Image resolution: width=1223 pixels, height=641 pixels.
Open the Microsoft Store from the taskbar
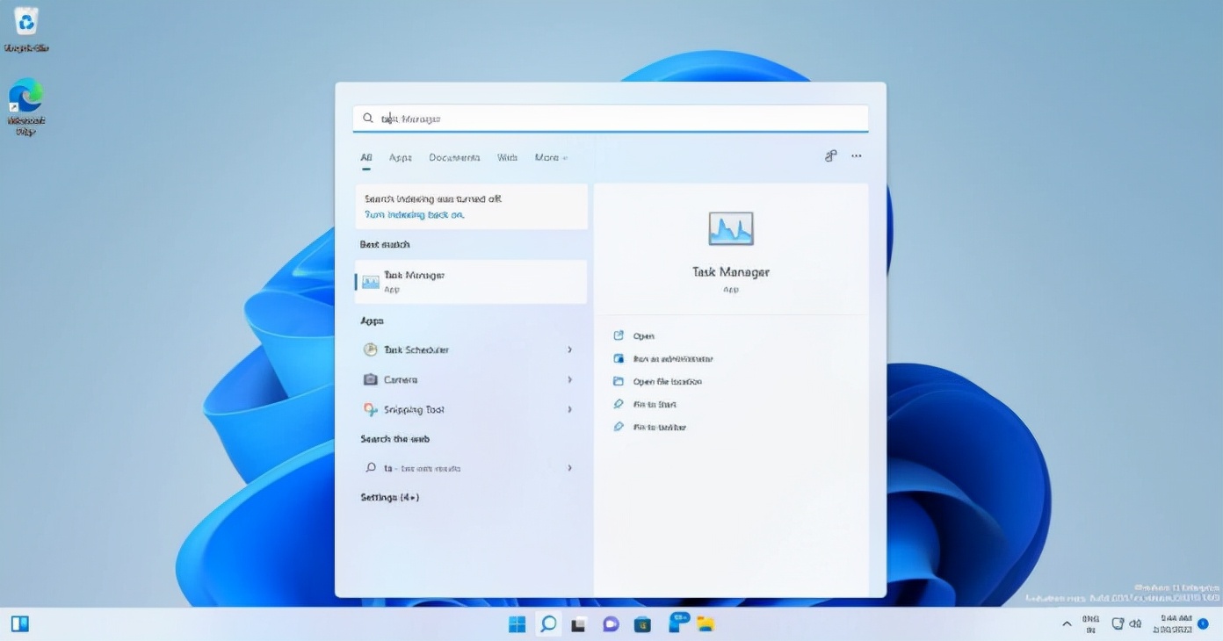(x=642, y=624)
